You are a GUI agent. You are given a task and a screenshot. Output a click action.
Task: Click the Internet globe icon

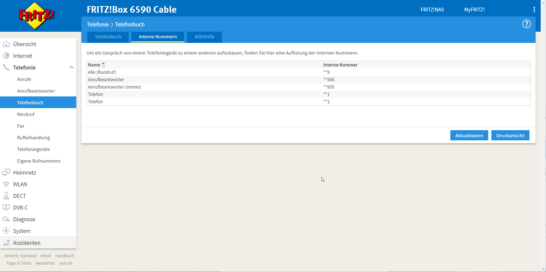pyautogui.click(x=6, y=56)
